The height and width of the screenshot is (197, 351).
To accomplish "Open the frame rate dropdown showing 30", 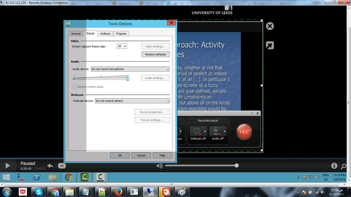I will [122, 46].
